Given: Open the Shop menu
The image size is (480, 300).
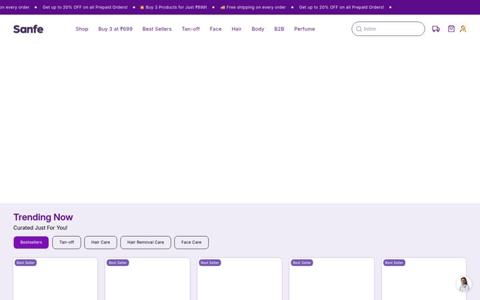Looking at the screenshot, I should [x=82, y=29].
